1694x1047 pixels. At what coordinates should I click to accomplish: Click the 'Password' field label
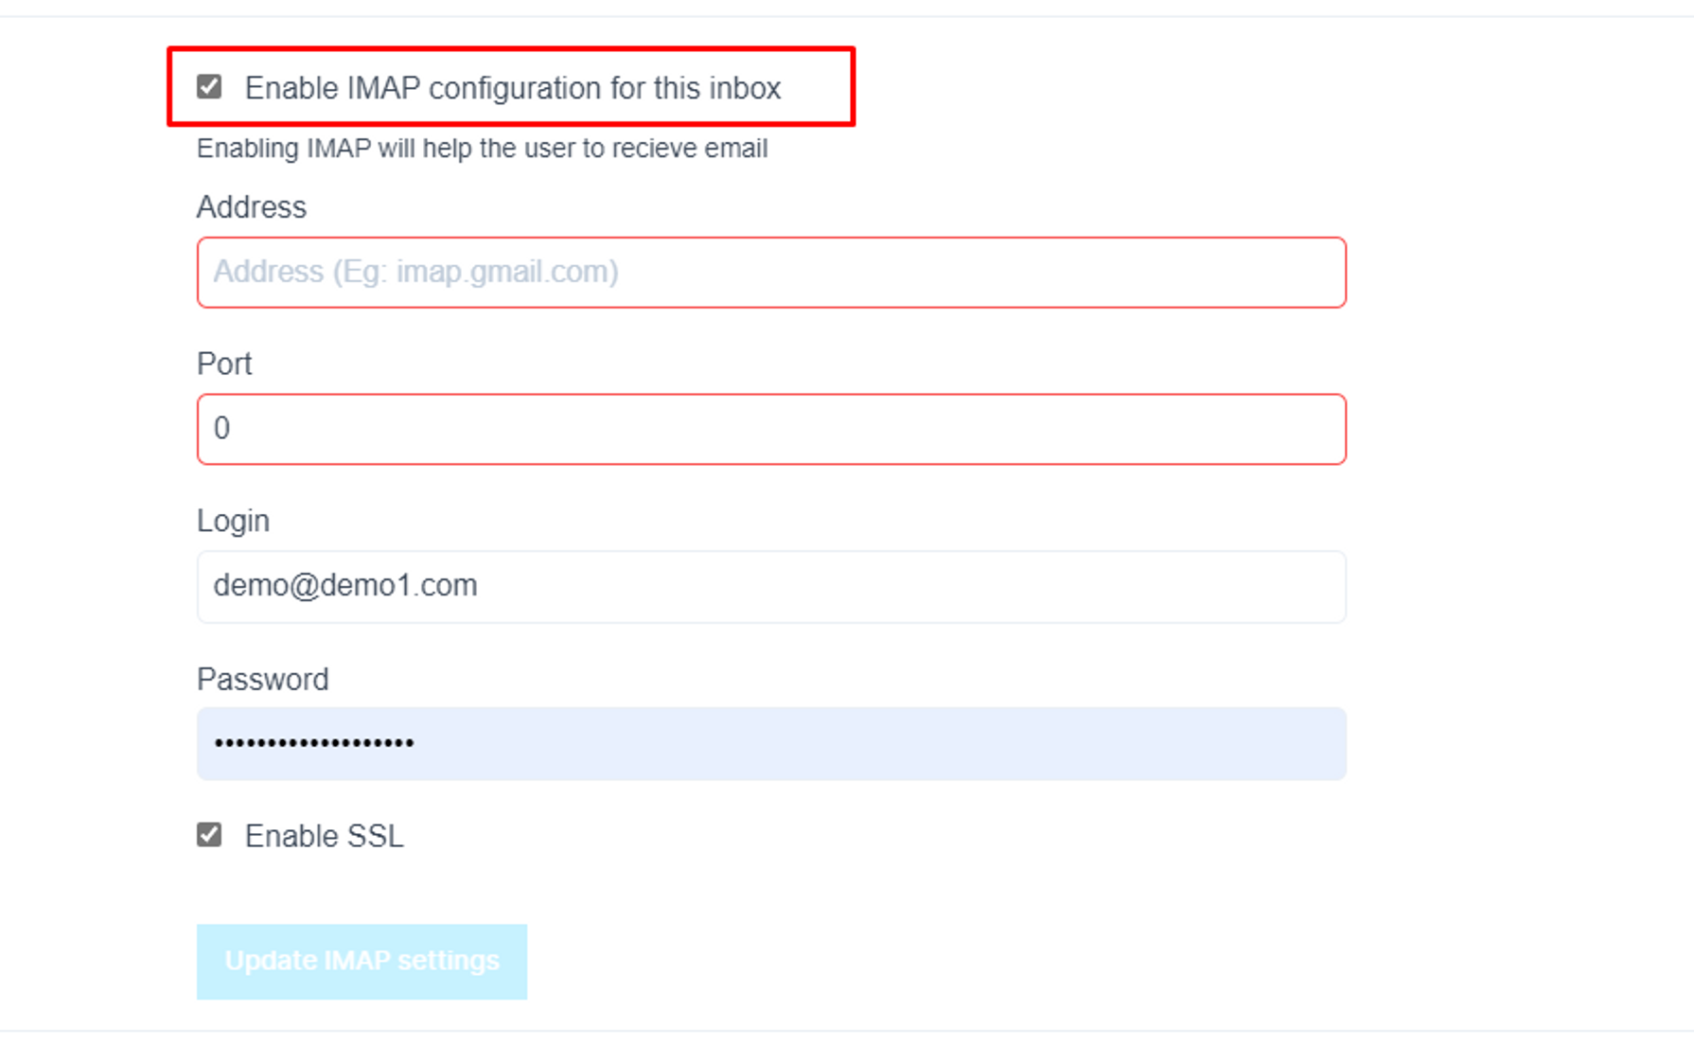pos(262,679)
